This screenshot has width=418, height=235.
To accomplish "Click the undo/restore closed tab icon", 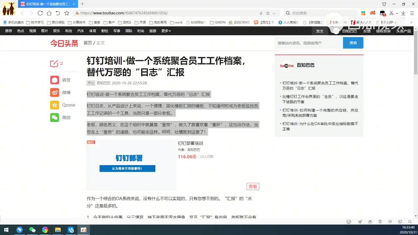I will (58, 13).
